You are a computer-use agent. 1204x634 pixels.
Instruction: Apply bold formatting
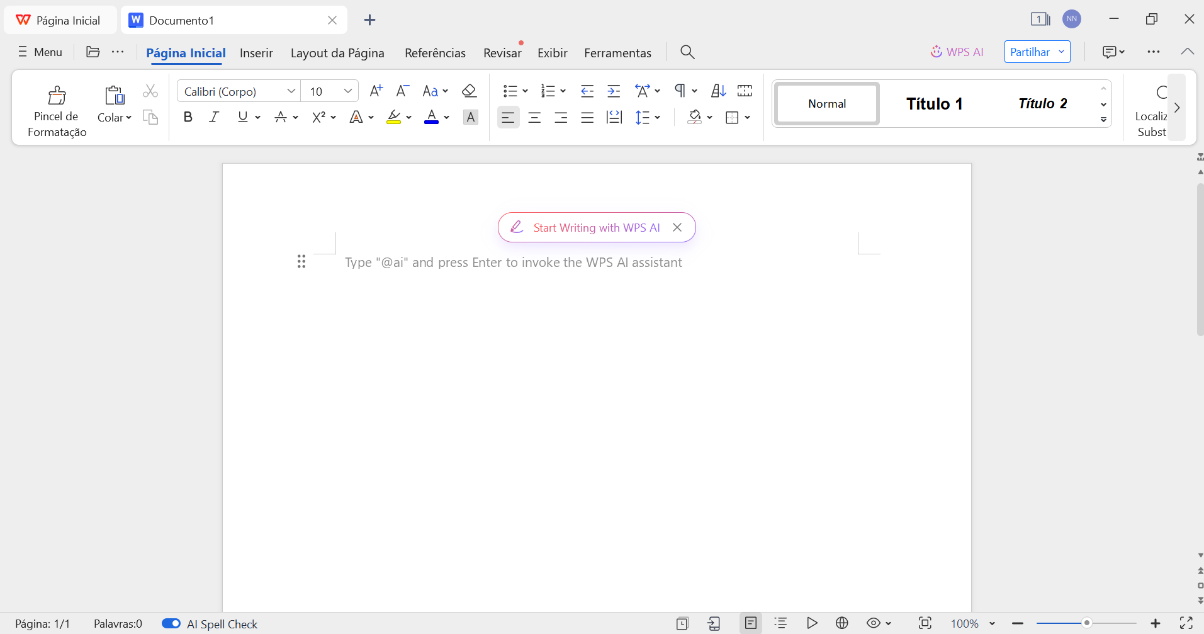click(188, 116)
